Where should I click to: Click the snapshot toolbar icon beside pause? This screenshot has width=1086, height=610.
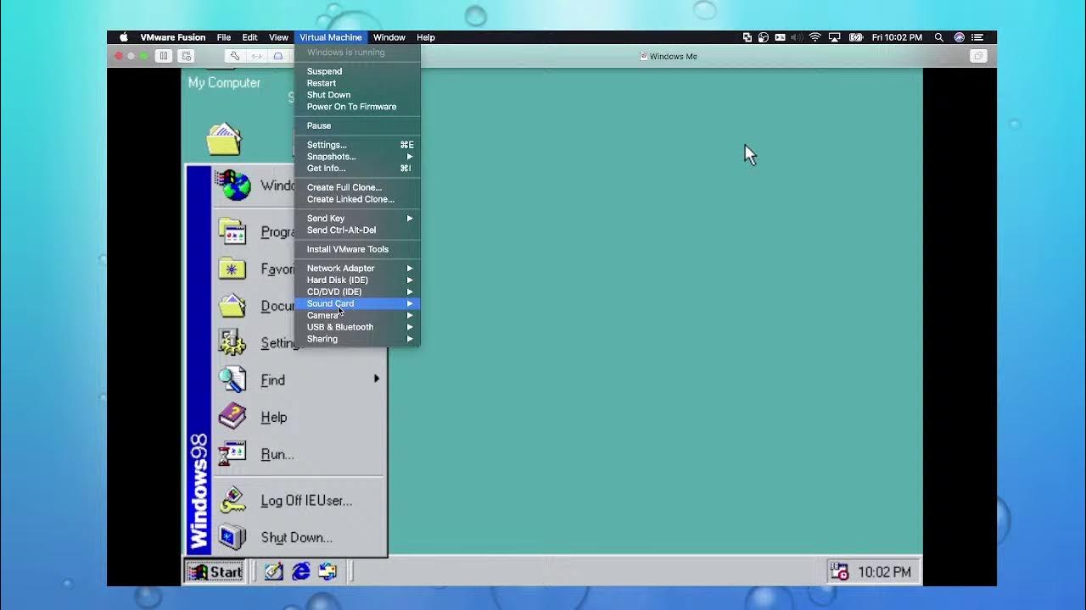tap(187, 56)
